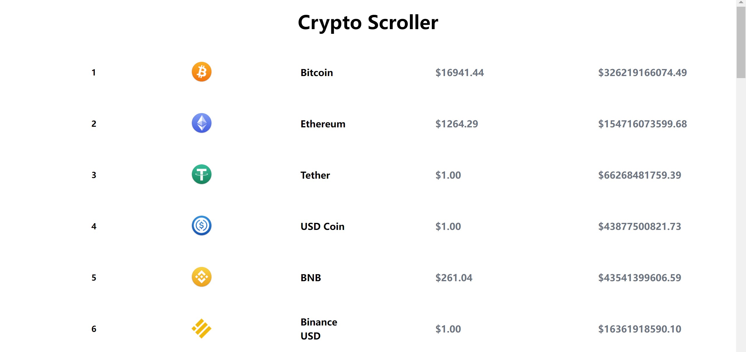
Task: Click the orange Bitcoin logo icon
Action: 201,72
